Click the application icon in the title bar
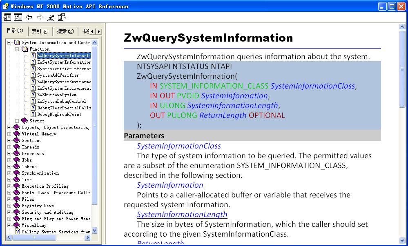The image size is (408, 246). [5, 6]
